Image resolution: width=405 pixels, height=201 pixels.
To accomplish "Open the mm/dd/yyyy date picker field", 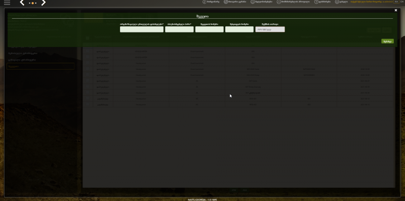I will 270,29.
